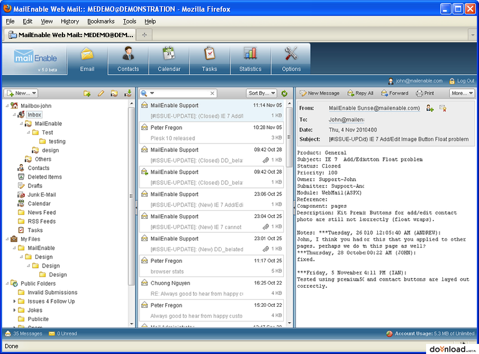This screenshot has width=479, height=354.
Task: Click the Public Folders icon
Action: (14, 284)
